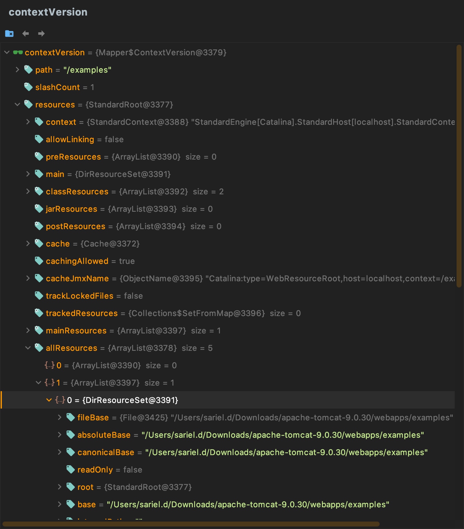Select the readOnly = false row
Viewport: 464px width, 529px height.
point(227,470)
